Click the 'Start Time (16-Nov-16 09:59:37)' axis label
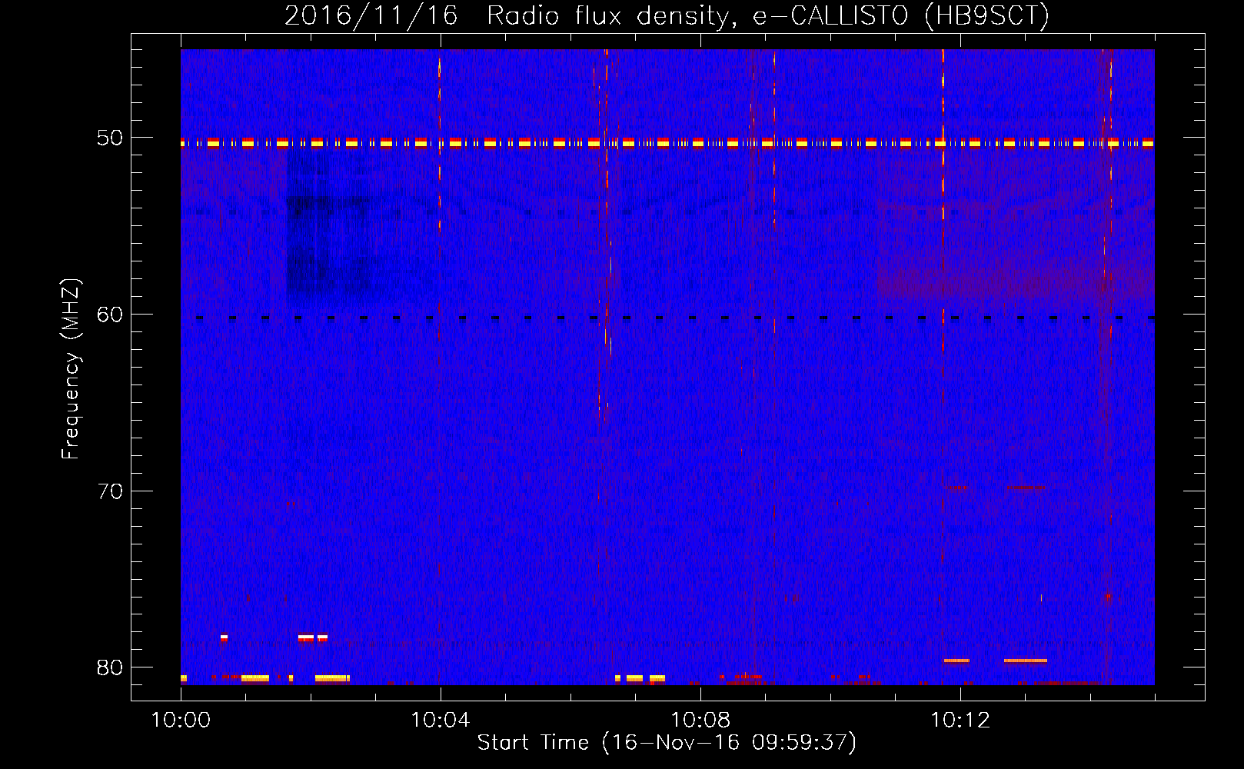Screen dimensions: 1244x769 coord(667,743)
